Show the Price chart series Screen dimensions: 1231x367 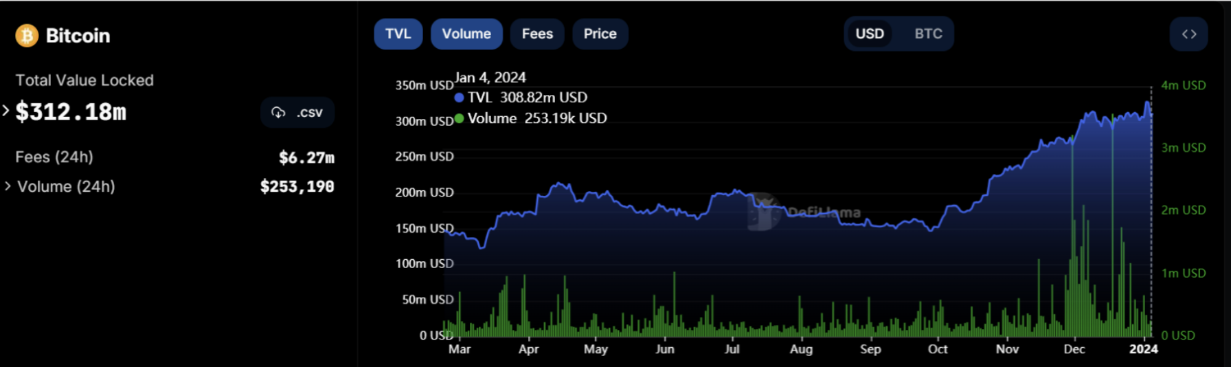pos(600,34)
